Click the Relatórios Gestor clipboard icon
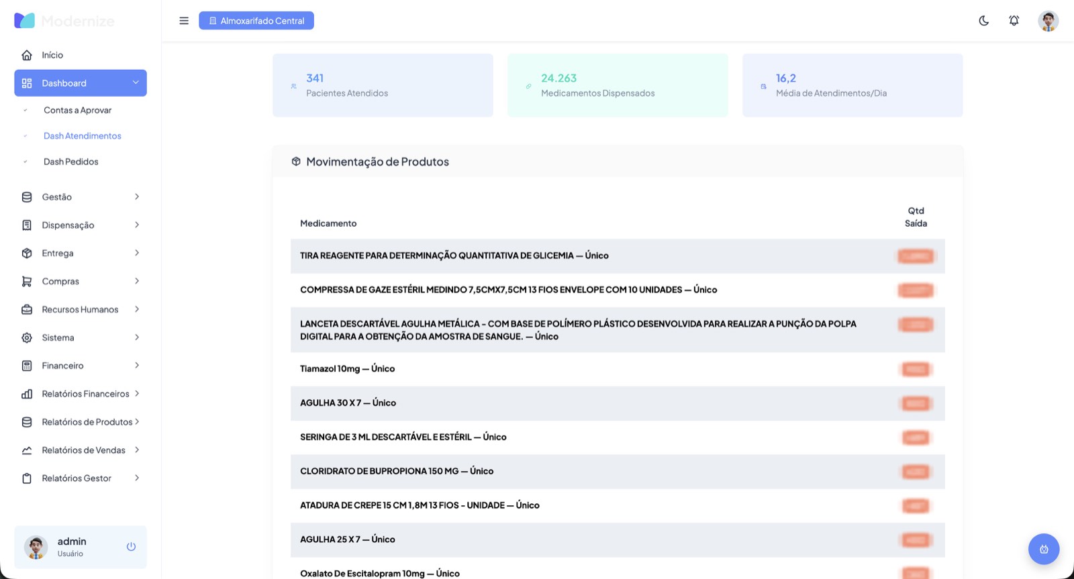 point(27,479)
